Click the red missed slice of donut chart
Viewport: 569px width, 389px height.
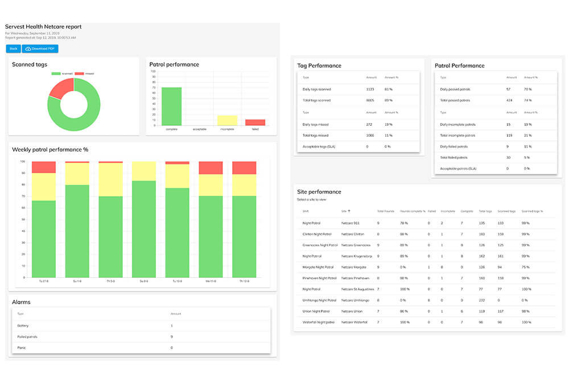click(x=61, y=89)
